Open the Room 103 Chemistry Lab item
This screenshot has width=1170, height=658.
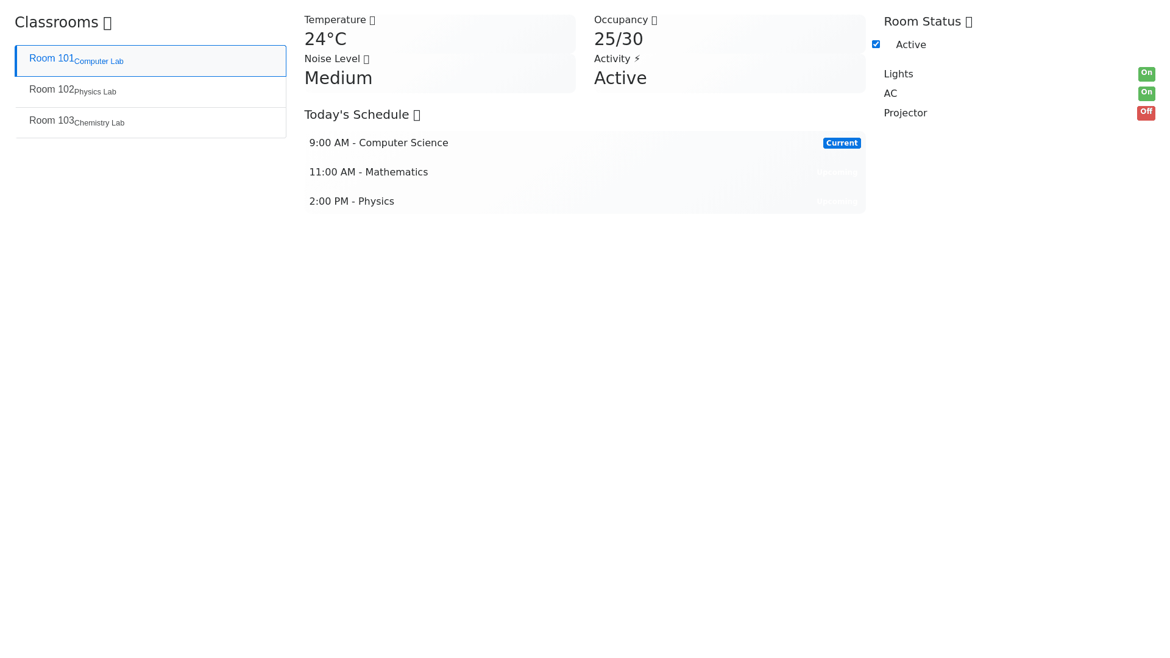(x=151, y=122)
